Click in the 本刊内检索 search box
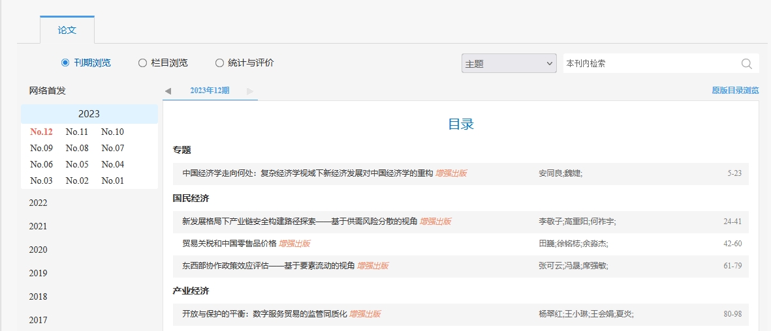Viewport: 771px width, 331px height. pos(650,64)
